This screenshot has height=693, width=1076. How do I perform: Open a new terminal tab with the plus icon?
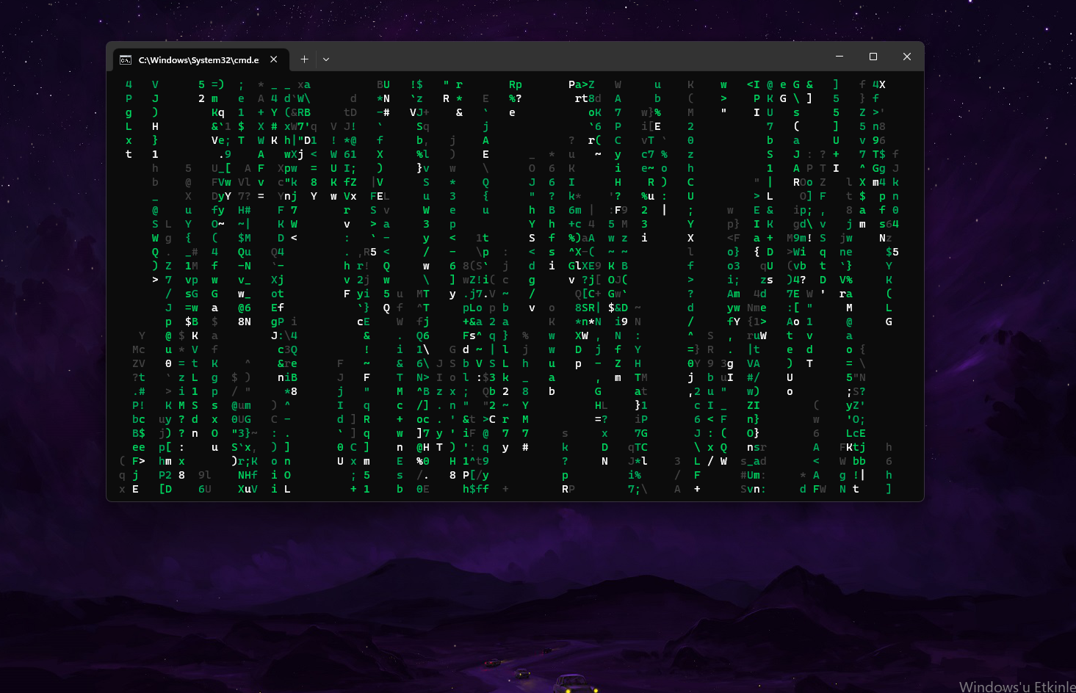pyautogui.click(x=303, y=59)
